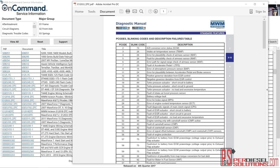
Task: Select Circuit Diagrams document type
Action: [x=11, y=29]
